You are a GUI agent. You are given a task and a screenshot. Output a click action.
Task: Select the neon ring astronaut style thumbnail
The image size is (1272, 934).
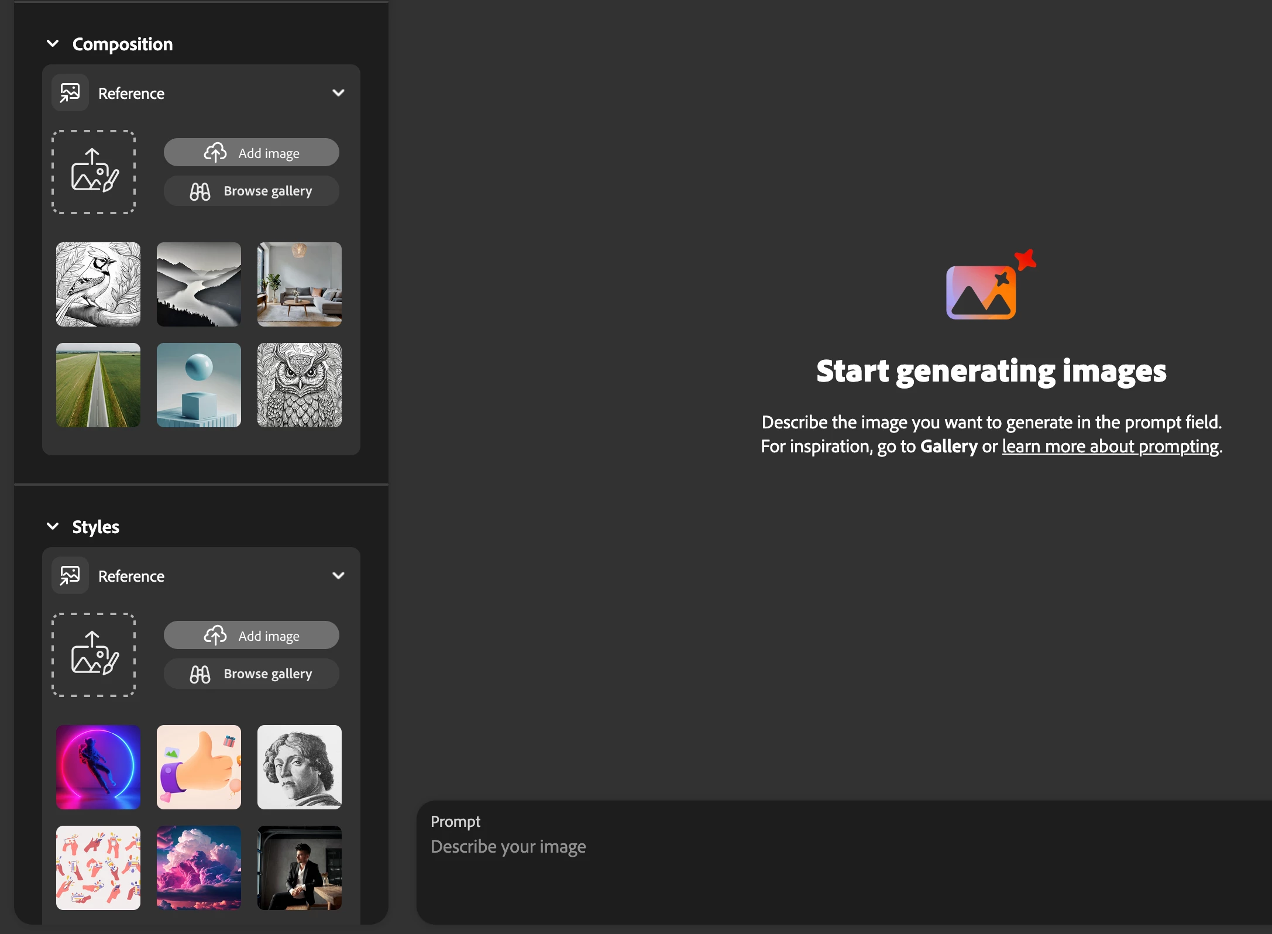point(98,767)
